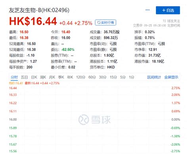Switch to the 五日 chart tab

(24, 77)
